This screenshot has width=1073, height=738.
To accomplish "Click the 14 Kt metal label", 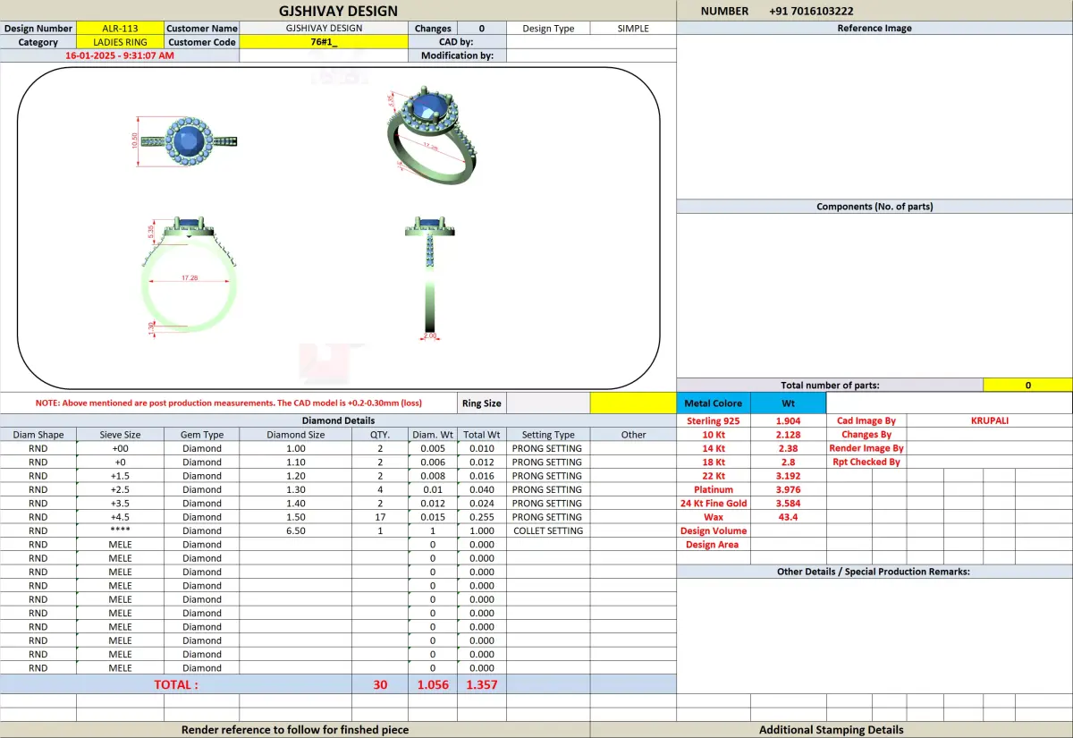I will pyautogui.click(x=714, y=448).
